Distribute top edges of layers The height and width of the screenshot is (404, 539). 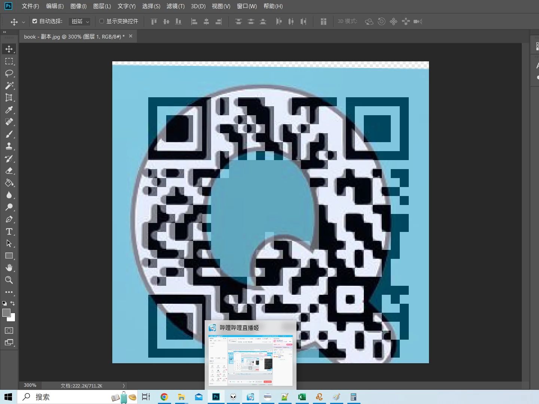(x=238, y=22)
